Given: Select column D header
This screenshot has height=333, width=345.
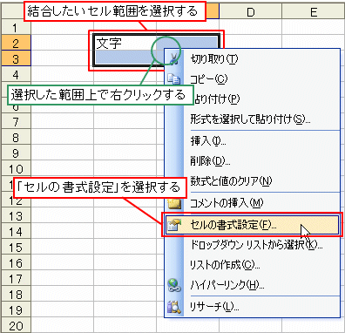Looking at the screenshot, I should point(251,12).
